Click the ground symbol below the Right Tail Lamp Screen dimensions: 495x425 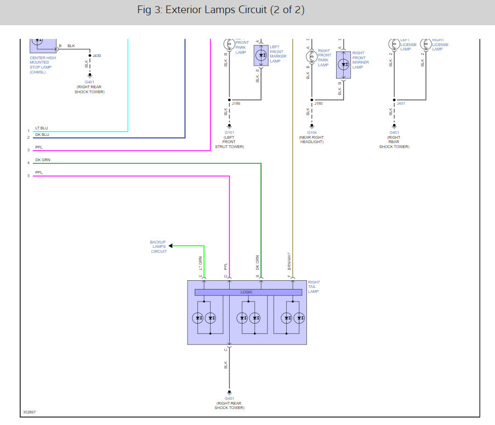click(229, 393)
